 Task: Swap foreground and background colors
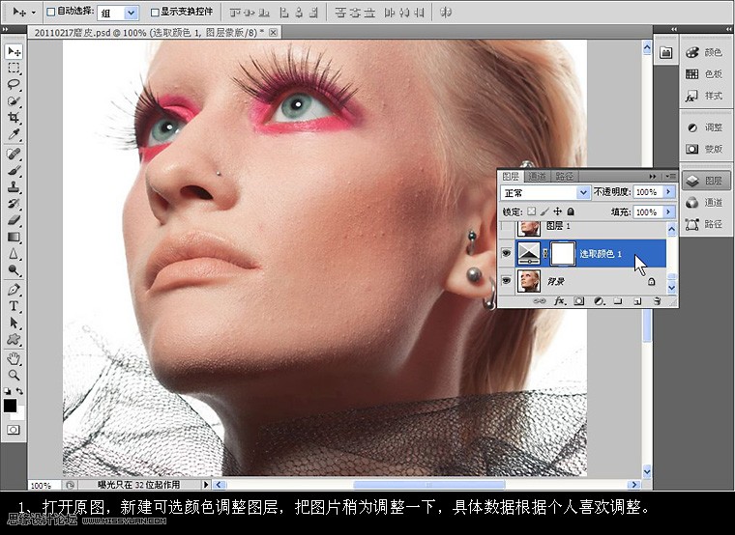[19, 391]
